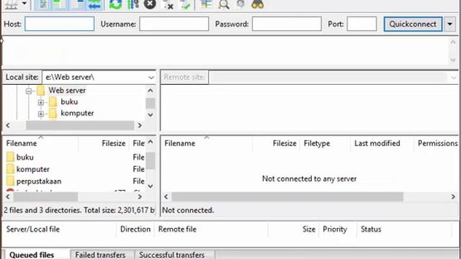The width and height of the screenshot is (461, 259).
Task: Select perpustakaan row in local file list
Action: (x=75, y=181)
